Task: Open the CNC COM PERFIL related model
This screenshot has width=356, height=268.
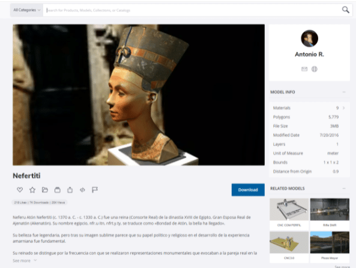Action: [289, 214]
